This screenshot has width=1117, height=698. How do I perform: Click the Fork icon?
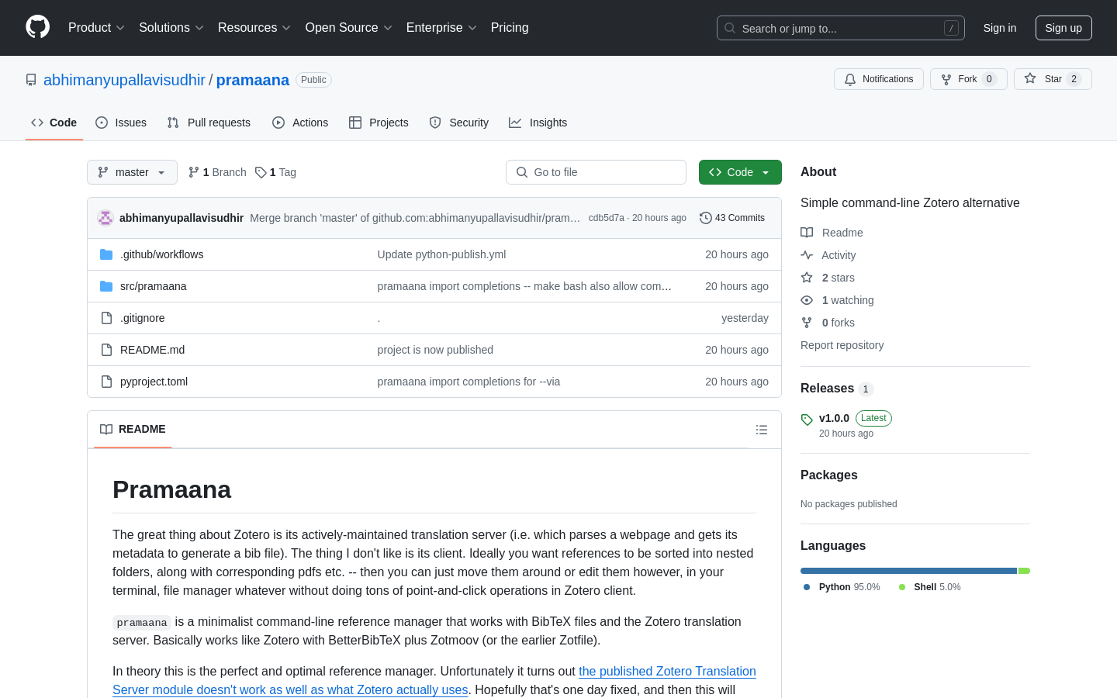(x=946, y=79)
